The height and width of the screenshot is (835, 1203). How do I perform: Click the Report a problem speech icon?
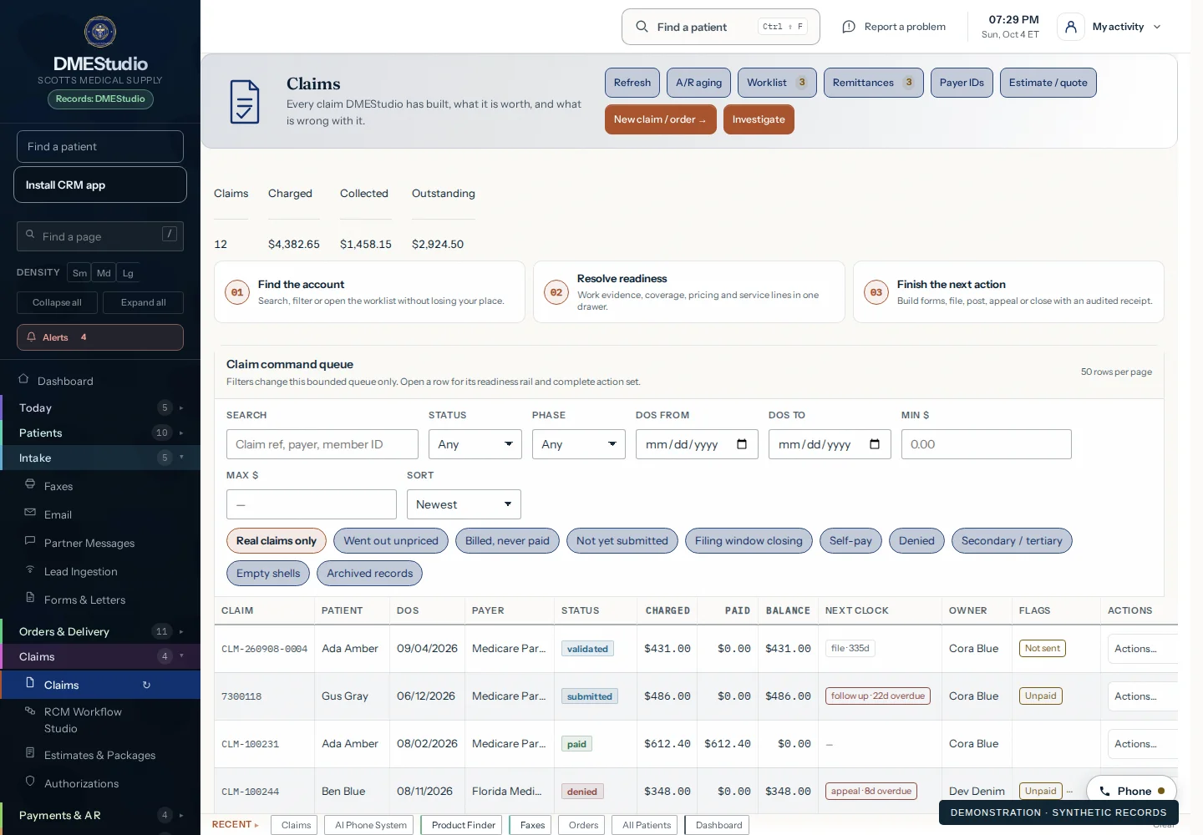[849, 27]
